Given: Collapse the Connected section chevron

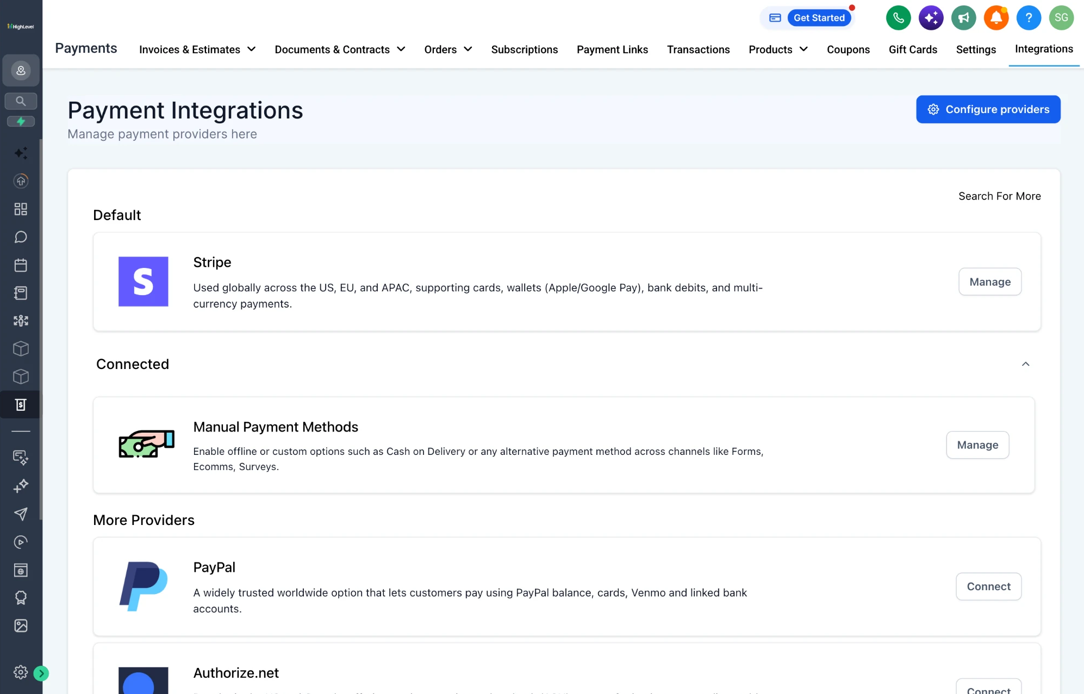Looking at the screenshot, I should (x=1025, y=364).
